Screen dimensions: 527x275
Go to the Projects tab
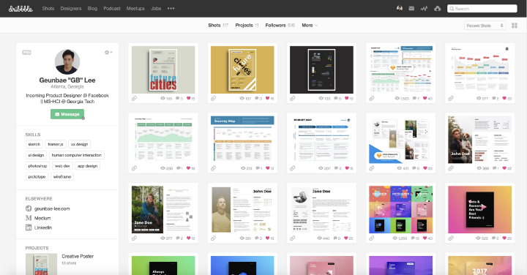pyautogui.click(x=247, y=25)
